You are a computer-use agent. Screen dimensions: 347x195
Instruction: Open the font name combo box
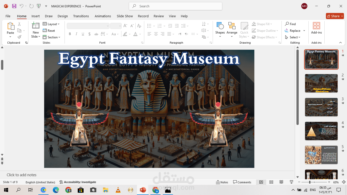pyautogui.click(x=88, y=26)
